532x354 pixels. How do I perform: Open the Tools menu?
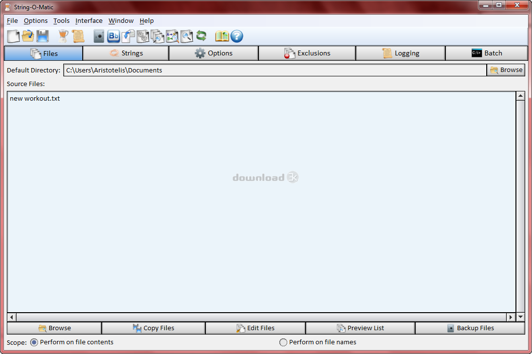pos(61,21)
